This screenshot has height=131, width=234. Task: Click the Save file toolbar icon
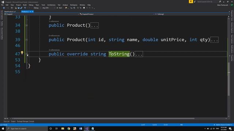tap(19, 8)
